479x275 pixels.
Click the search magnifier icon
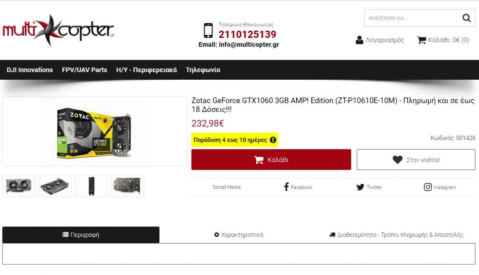coord(466,18)
